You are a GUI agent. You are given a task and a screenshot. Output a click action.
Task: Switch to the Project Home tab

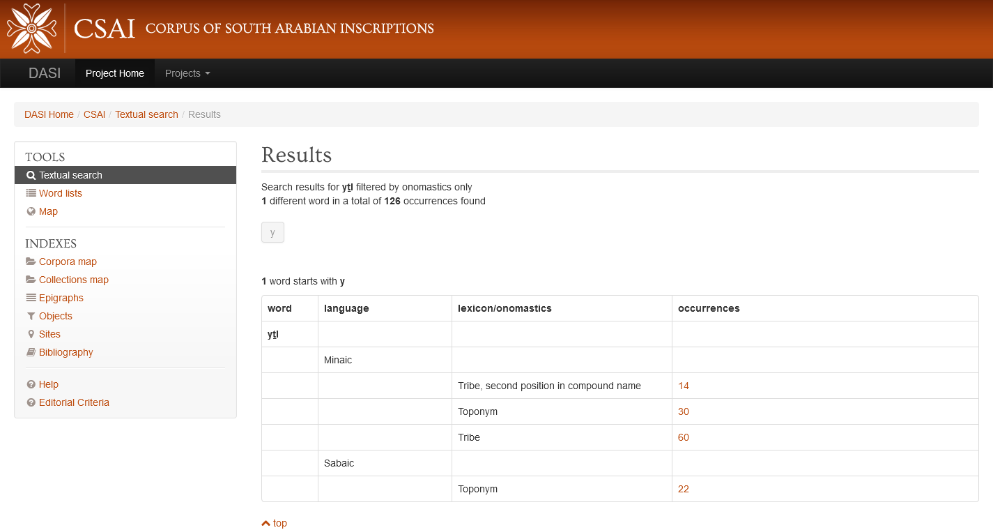[x=114, y=73]
